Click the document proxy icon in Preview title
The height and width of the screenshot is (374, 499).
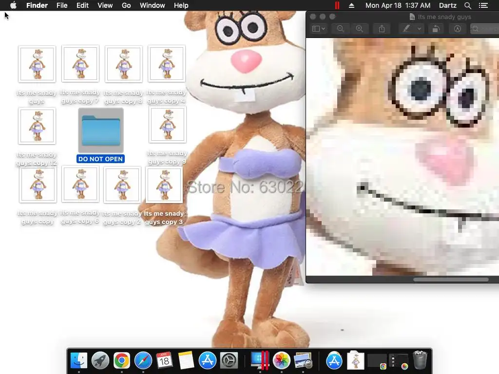tap(412, 17)
